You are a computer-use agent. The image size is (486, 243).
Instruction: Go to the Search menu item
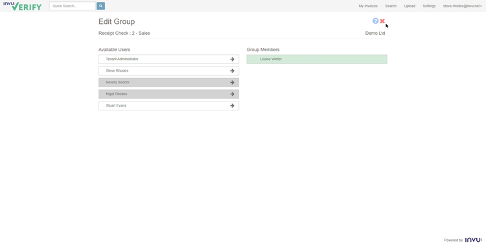391,6
